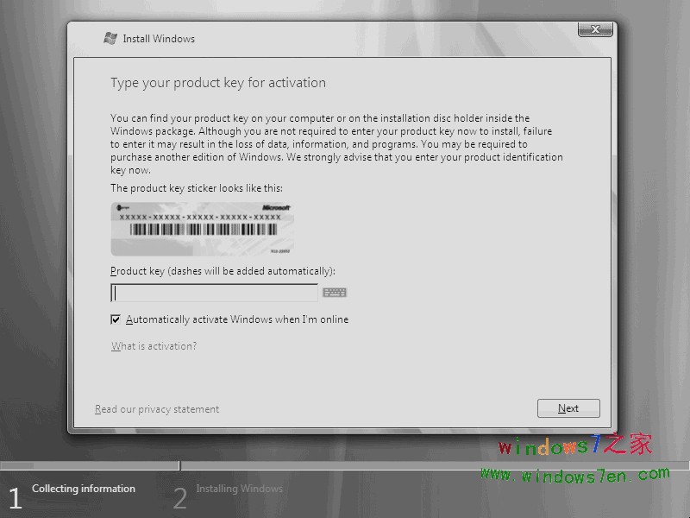Image resolution: width=690 pixels, height=518 pixels.
Task: Focus the Product key input field
Action: point(214,293)
